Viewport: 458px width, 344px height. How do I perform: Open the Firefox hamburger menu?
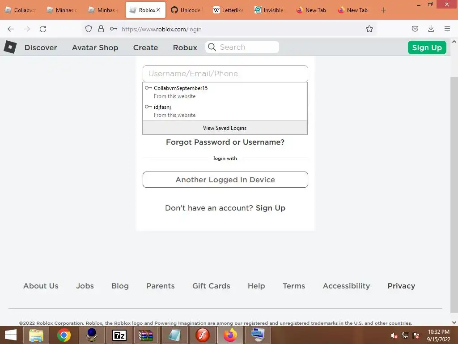pos(447,29)
